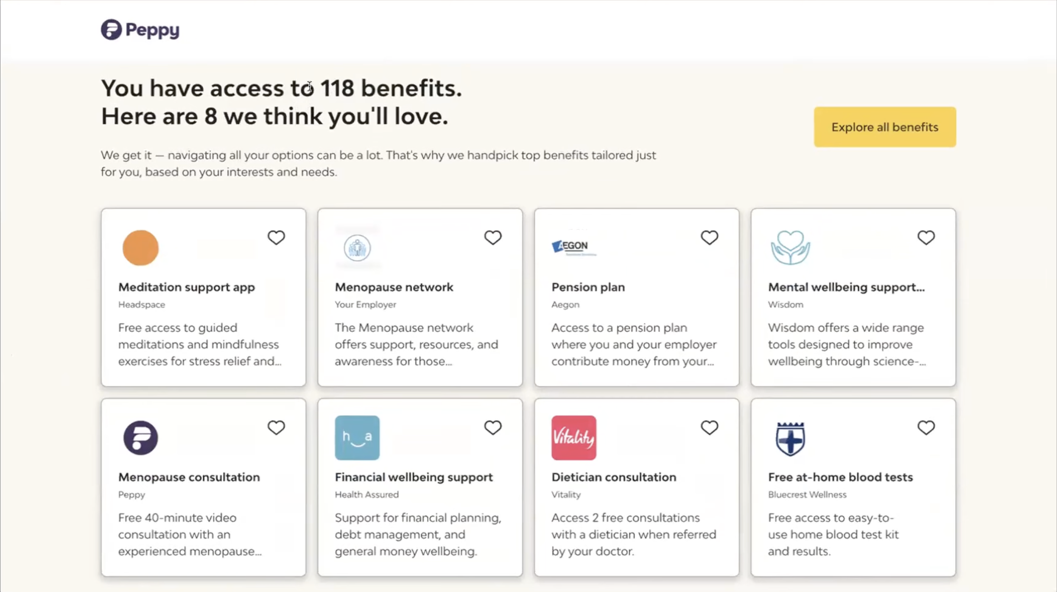Click the Aegon logo icon

click(x=573, y=247)
